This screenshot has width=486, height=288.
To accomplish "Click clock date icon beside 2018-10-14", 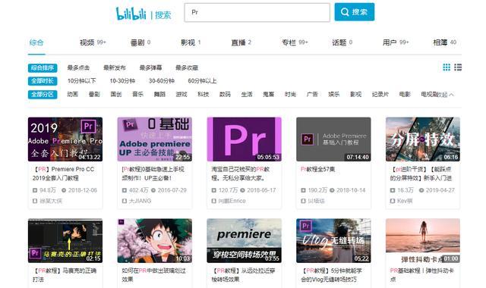I will [332, 190].
